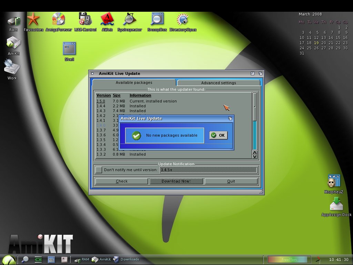This screenshot has width=353, height=265.
Task: Click the version input field showing 1.4.5+
Action: click(x=209, y=170)
